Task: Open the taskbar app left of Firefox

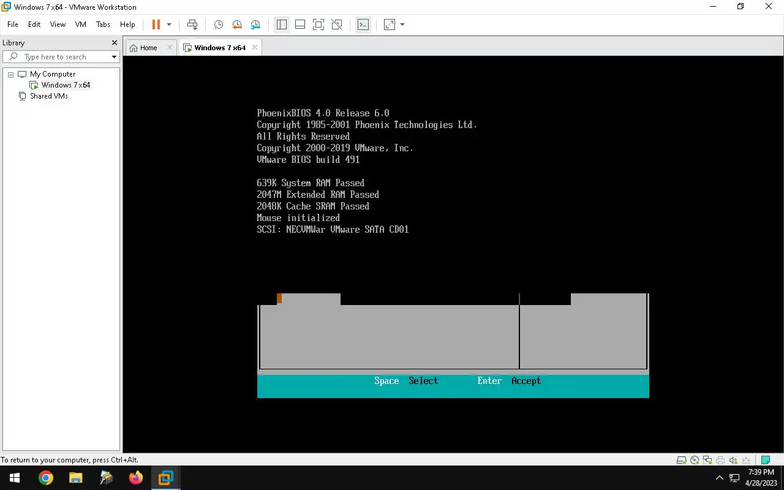Action: [x=106, y=478]
